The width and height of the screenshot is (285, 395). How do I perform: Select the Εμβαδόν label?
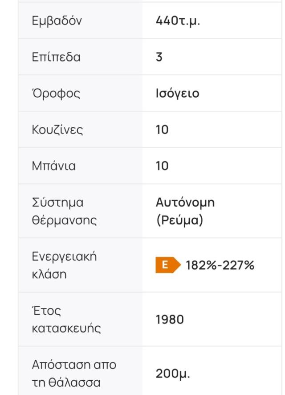point(57,21)
